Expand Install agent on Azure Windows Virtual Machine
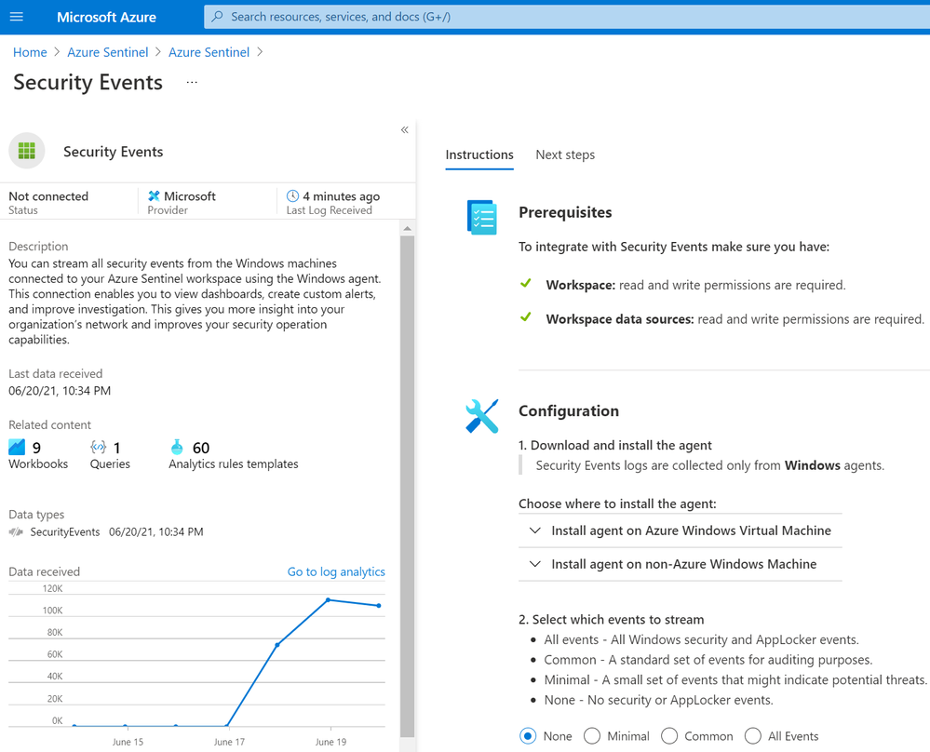 pyautogui.click(x=681, y=530)
